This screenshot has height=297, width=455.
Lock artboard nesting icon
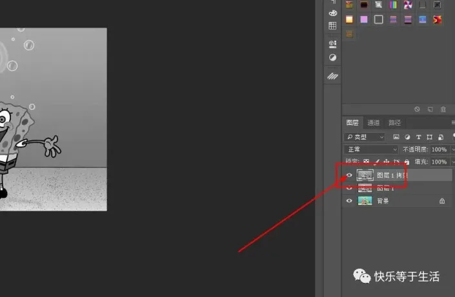coord(397,162)
